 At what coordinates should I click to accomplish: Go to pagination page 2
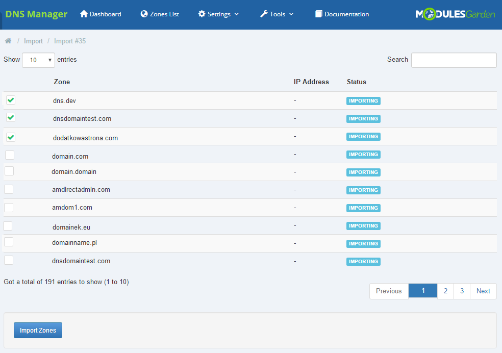[x=445, y=291]
